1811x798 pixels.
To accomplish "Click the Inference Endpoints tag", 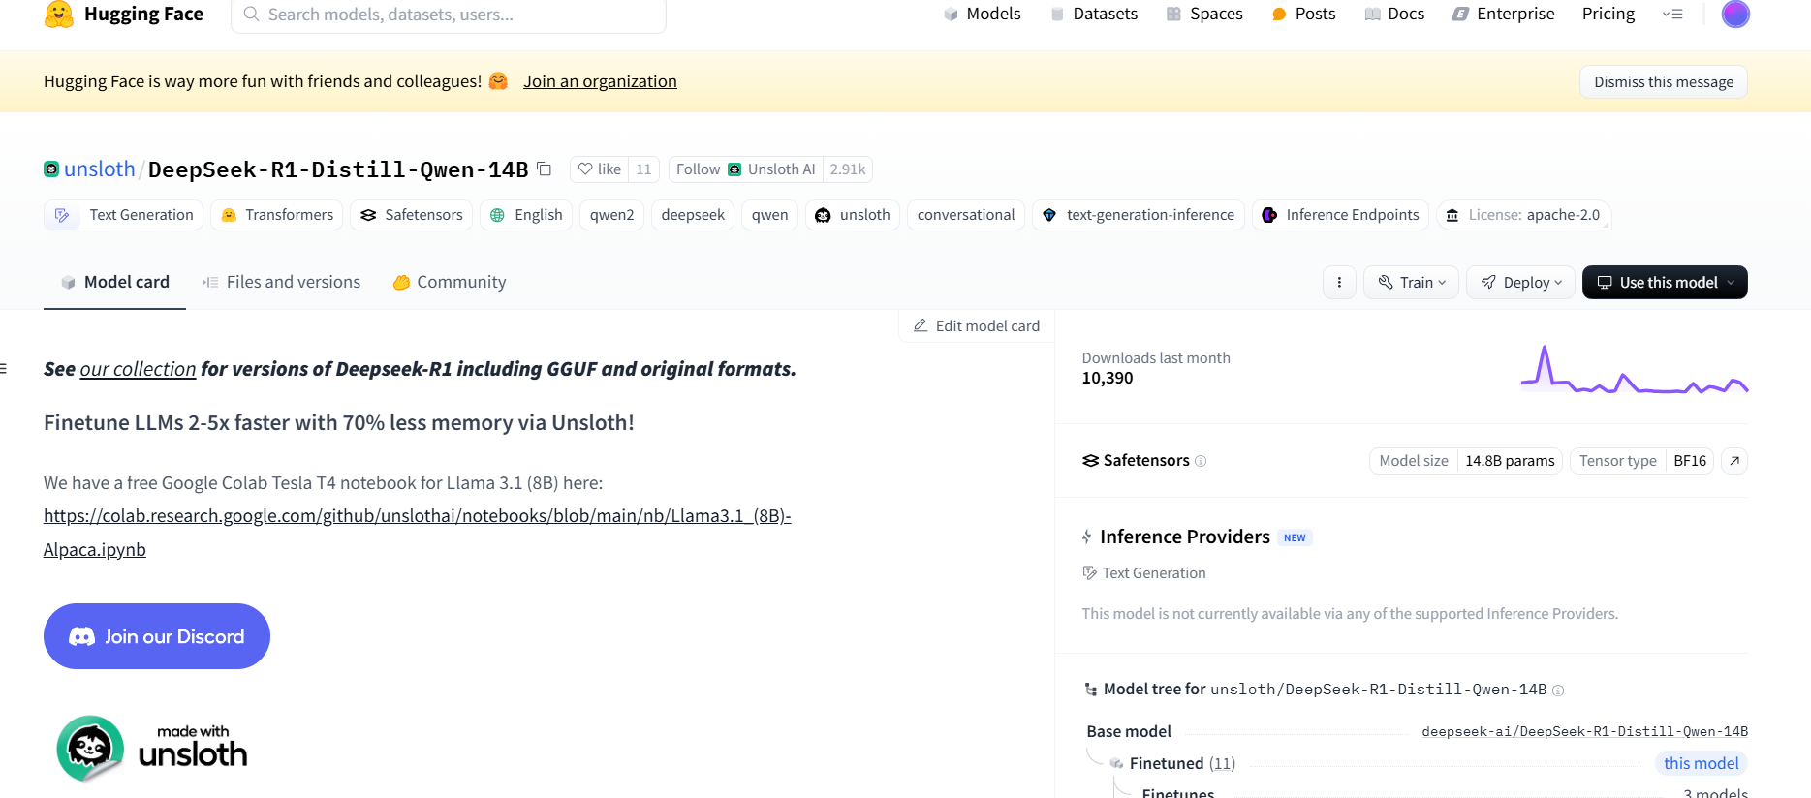I will 1340,215.
